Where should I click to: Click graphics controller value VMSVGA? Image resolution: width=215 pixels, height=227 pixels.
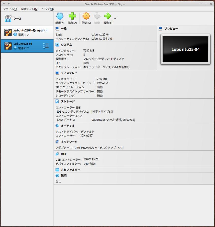point(102,83)
